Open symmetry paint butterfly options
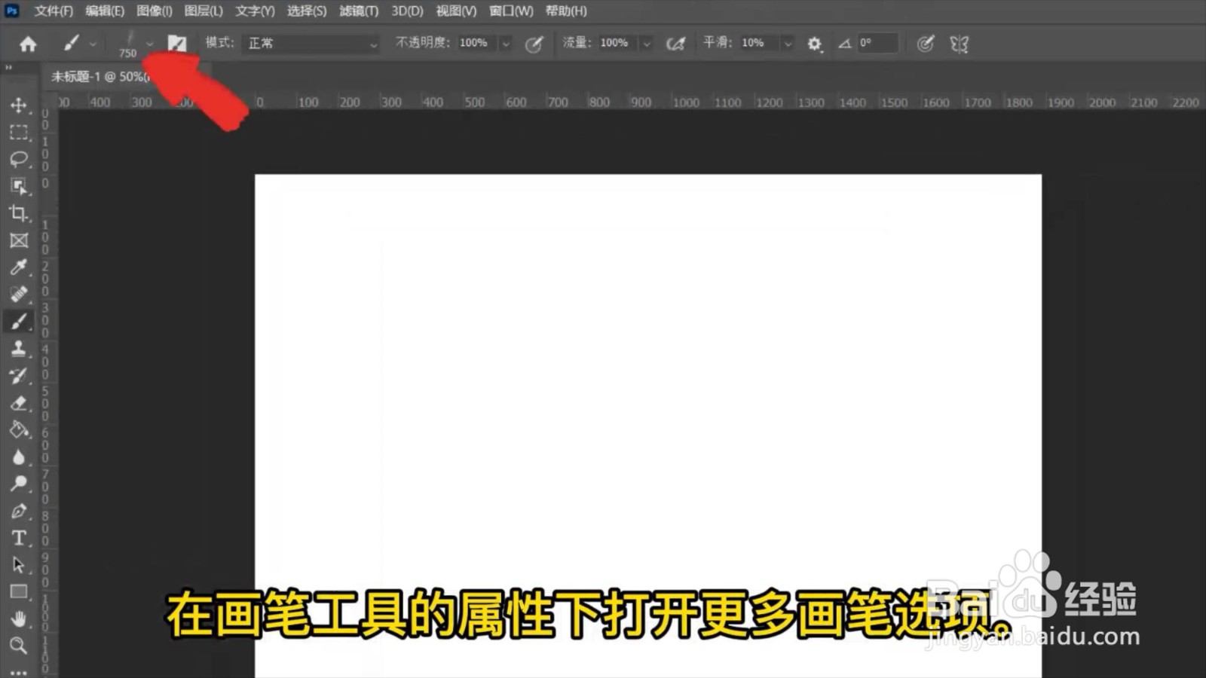 pos(959,44)
